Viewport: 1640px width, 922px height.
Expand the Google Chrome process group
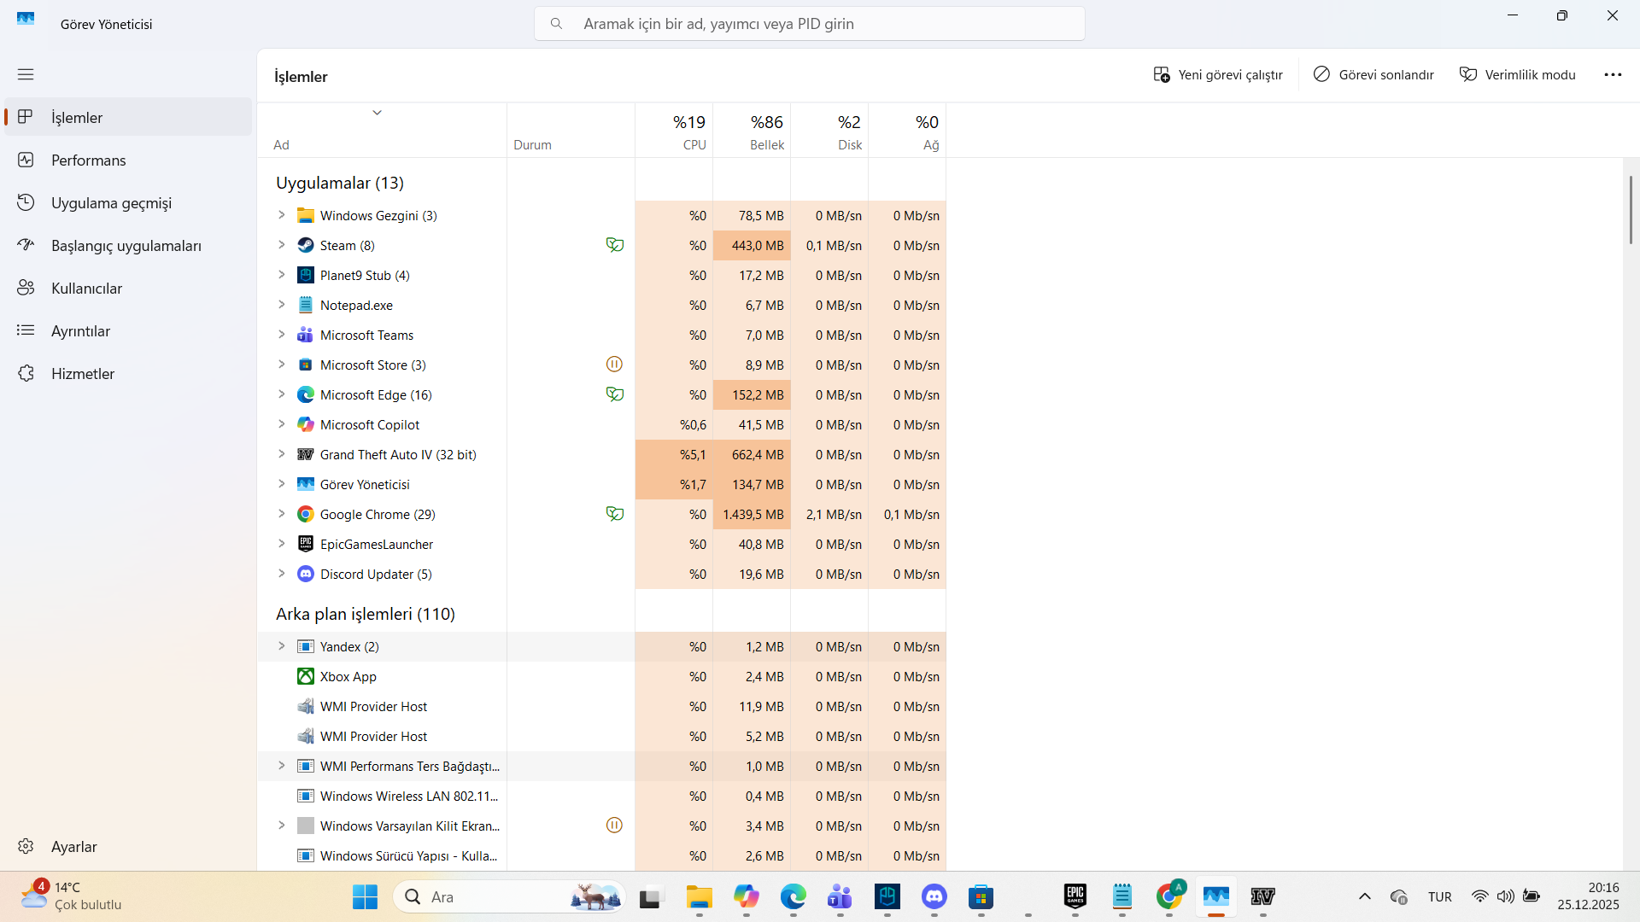[281, 514]
